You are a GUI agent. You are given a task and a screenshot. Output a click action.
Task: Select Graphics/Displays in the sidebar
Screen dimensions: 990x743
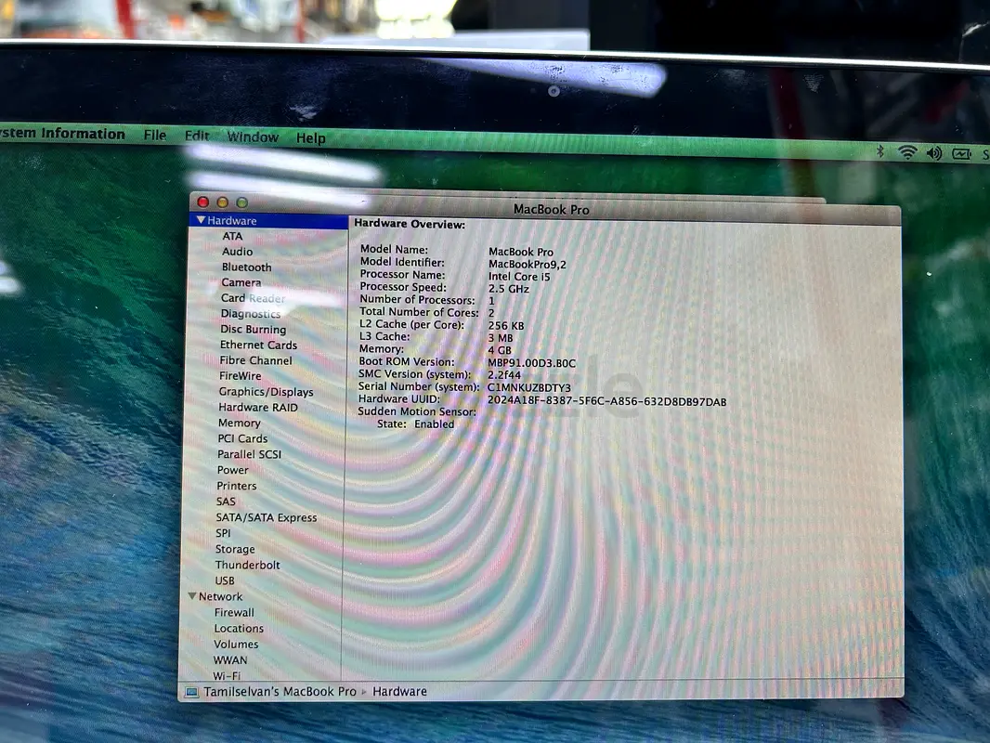pyautogui.click(x=266, y=392)
